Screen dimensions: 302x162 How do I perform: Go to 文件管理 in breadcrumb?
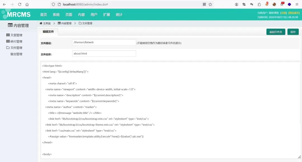[x=87, y=23]
